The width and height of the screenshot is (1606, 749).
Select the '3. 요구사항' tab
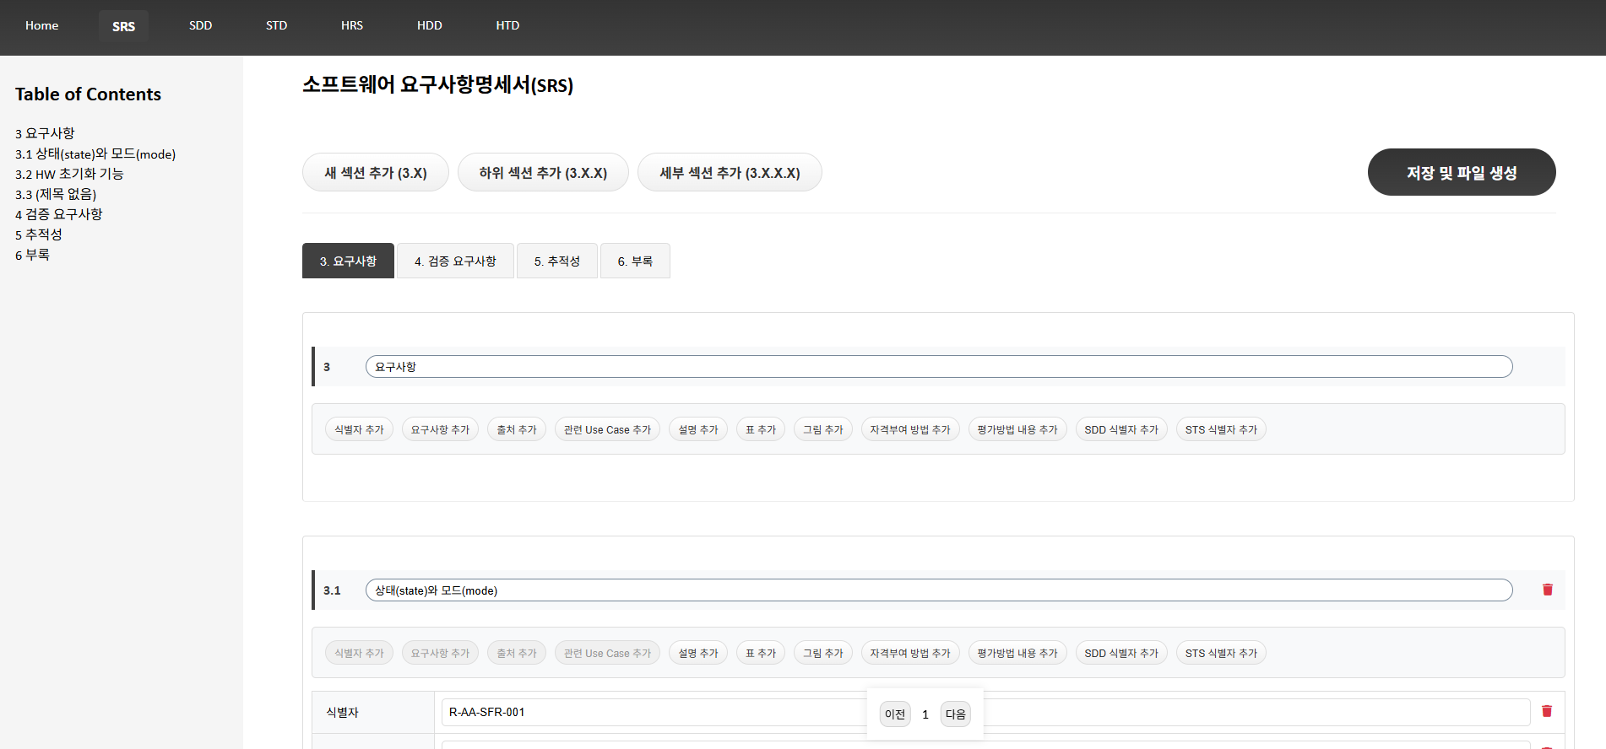click(348, 261)
